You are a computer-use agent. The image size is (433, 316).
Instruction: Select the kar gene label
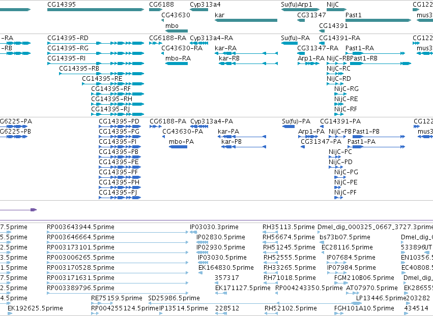219,15
